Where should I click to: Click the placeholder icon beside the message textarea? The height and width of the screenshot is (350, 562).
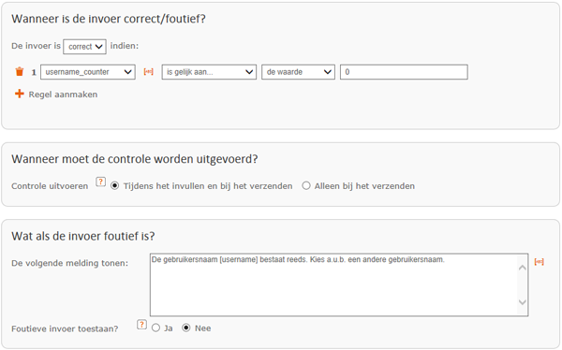540,262
